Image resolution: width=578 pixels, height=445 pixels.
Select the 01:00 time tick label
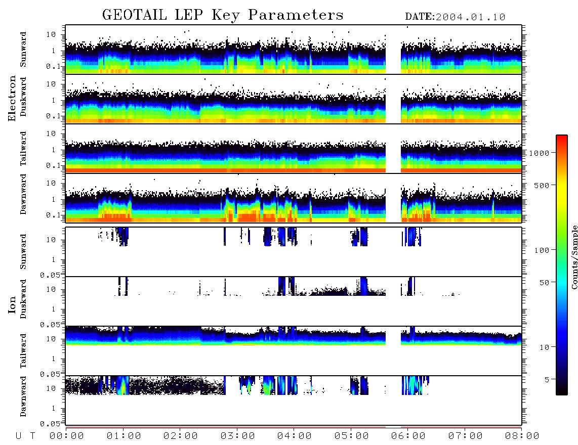(124, 436)
